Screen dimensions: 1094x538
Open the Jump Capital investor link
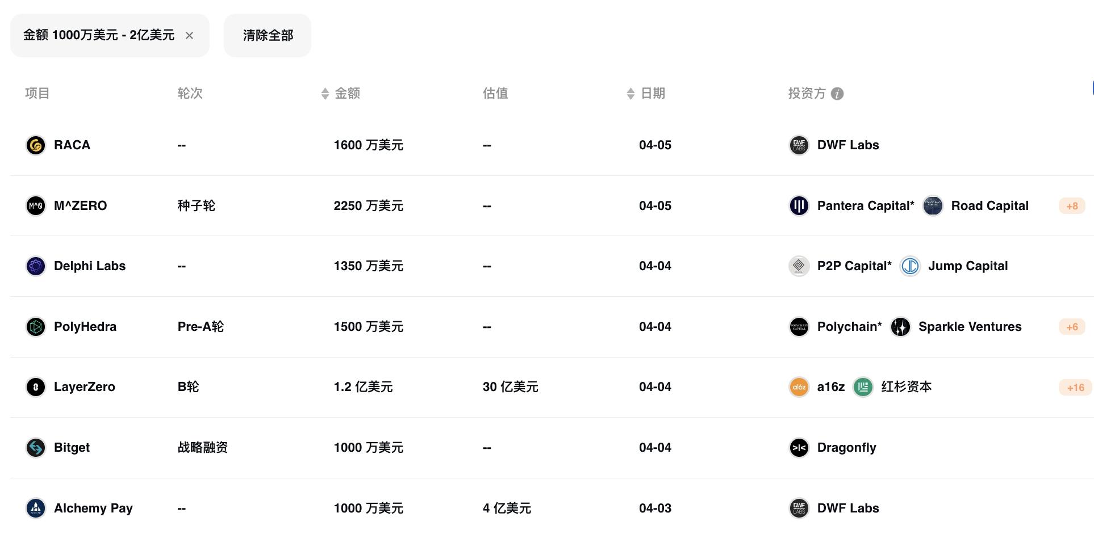(x=967, y=266)
